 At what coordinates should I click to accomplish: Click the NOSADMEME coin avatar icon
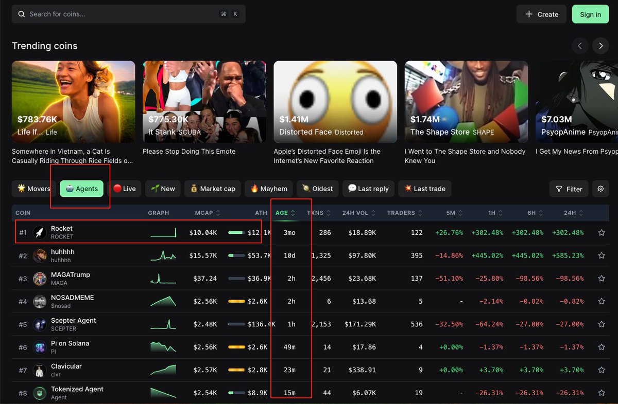tap(40, 302)
